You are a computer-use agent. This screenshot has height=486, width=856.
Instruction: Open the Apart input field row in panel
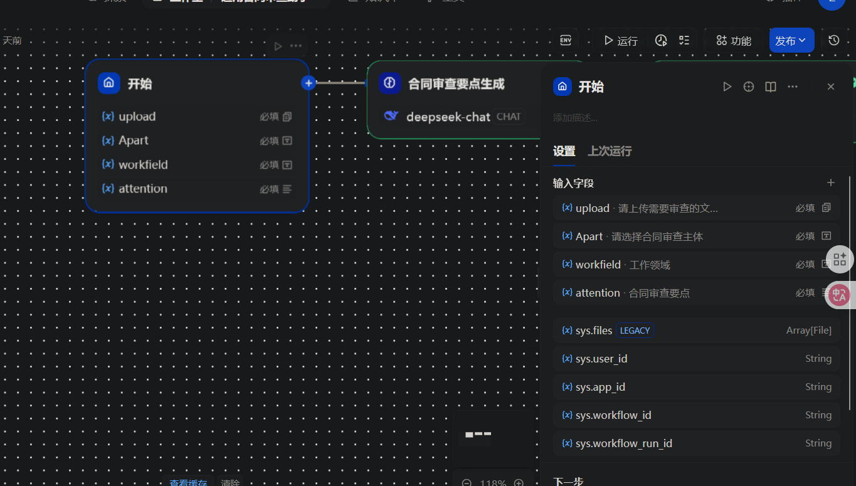(x=696, y=236)
